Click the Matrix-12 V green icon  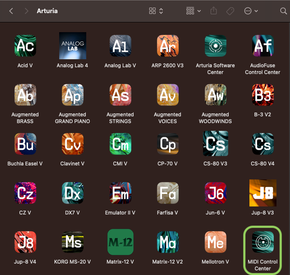pyautogui.click(x=120, y=242)
